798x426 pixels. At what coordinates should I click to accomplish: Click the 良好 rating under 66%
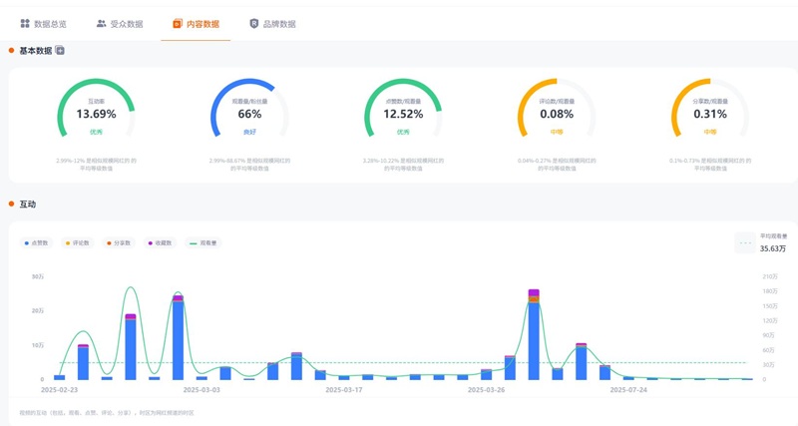(x=249, y=132)
